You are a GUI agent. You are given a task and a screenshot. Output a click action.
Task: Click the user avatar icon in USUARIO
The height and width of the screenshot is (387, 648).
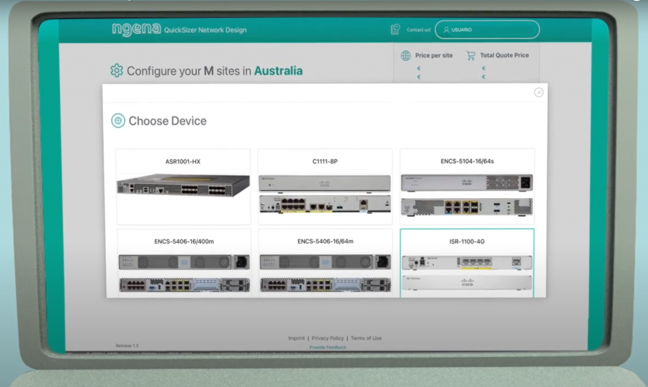[446, 30]
